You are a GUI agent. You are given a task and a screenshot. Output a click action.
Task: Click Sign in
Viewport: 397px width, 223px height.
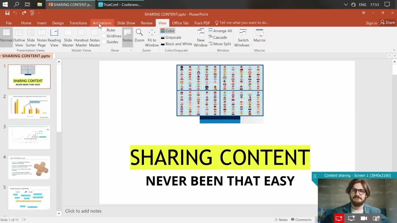(371, 23)
